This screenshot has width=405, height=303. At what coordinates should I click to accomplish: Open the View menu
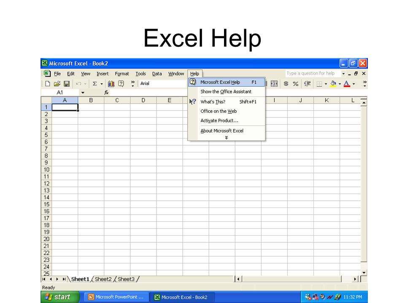coord(86,74)
